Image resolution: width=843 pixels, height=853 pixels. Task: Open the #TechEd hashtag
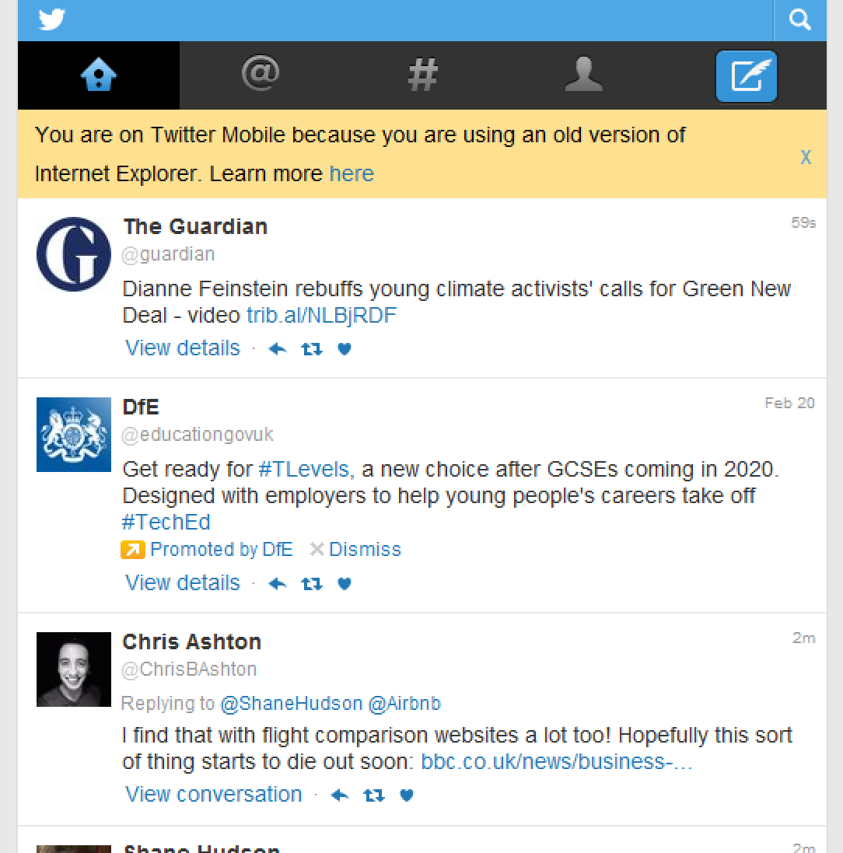click(166, 522)
